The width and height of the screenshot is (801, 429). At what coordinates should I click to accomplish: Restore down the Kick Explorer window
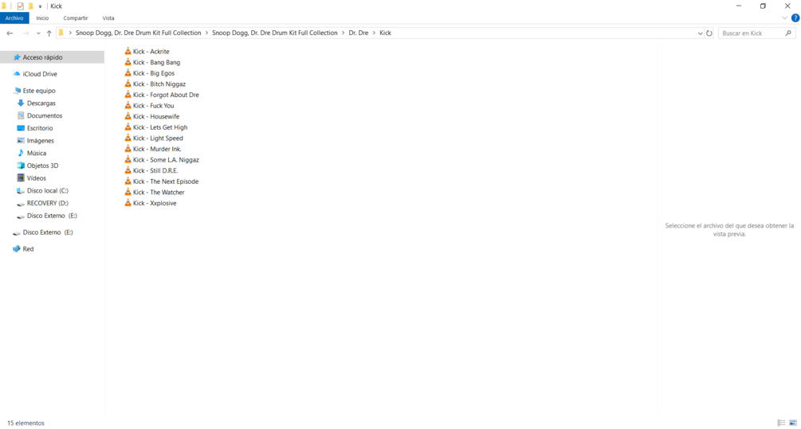pos(763,6)
